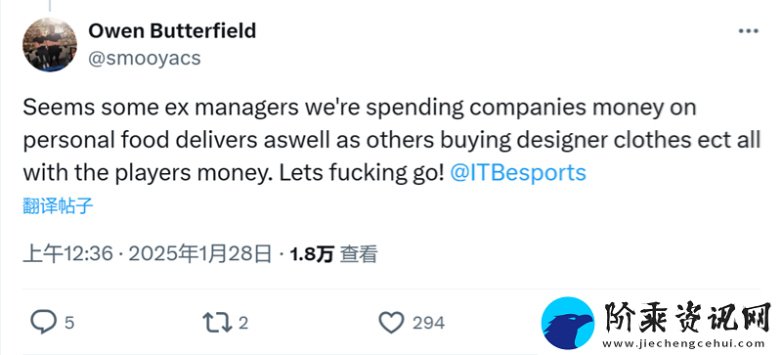The height and width of the screenshot is (355, 782).
Task: Click the 2025年1月28日 date
Action: 200,254
